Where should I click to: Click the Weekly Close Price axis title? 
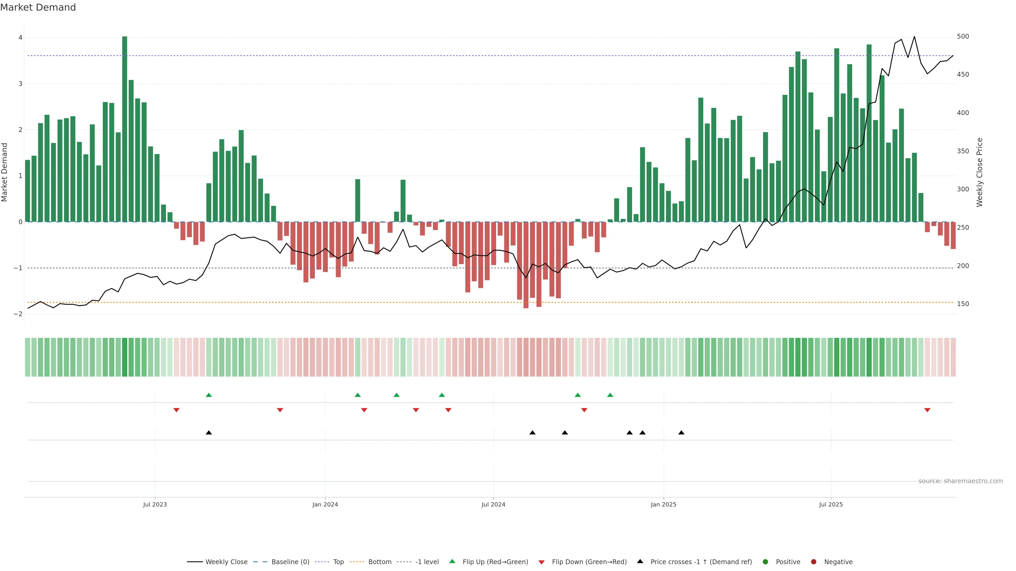point(979,172)
